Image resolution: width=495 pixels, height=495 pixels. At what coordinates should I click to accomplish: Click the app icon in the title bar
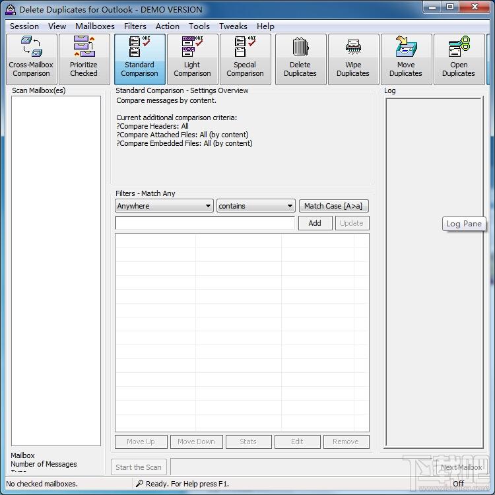11,9
